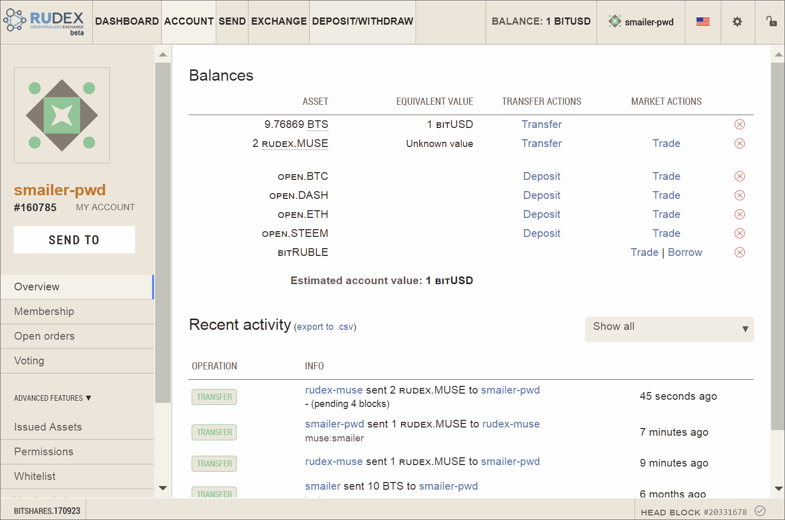785x520 pixels.
Task: Open the Show all activity filter dropdown
Action: (669, 329)
